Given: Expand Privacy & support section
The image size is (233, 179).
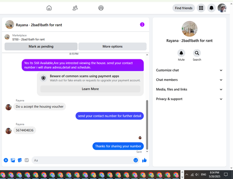Looking at the screenshot, I should (x=189, y=99).
